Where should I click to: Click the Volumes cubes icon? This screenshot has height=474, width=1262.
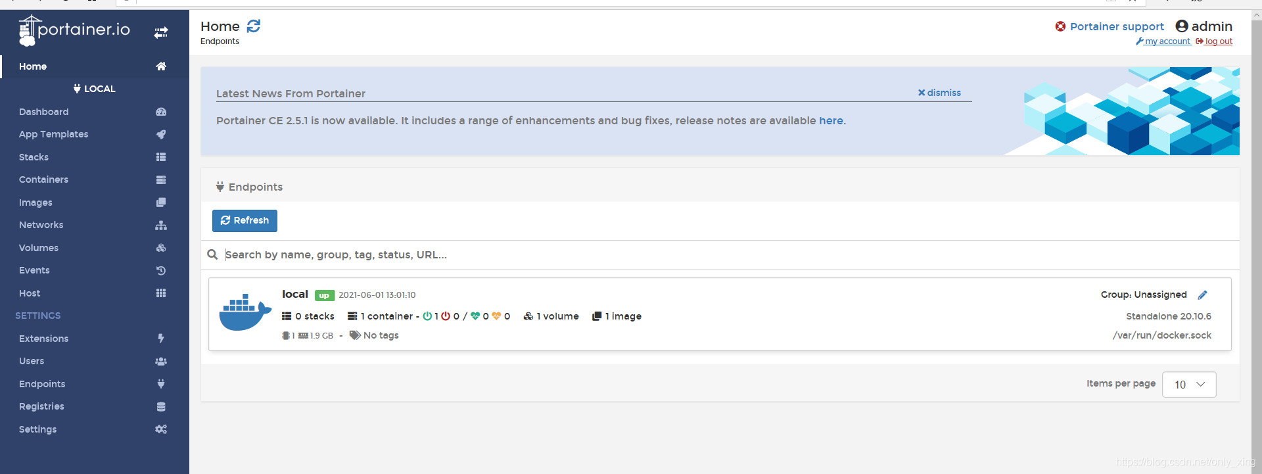pyautogui.click(x=161, y=248)
